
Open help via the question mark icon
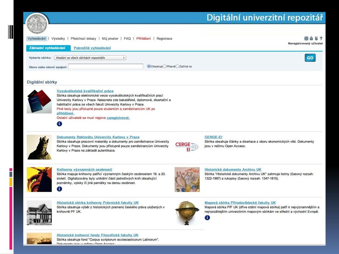point(321,38)
